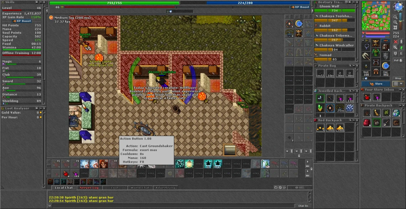
Task: Select the amulet necklace slot
Action: coord(366,46)
